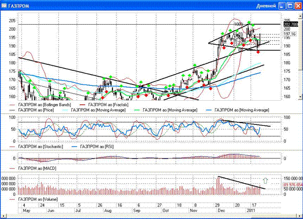Click the Dec label on the time axis

[x=221, y=211]
